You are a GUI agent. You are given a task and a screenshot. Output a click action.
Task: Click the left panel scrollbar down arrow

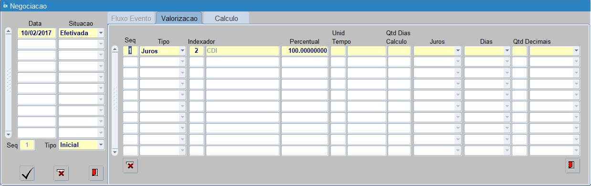(x=8, y=135)
